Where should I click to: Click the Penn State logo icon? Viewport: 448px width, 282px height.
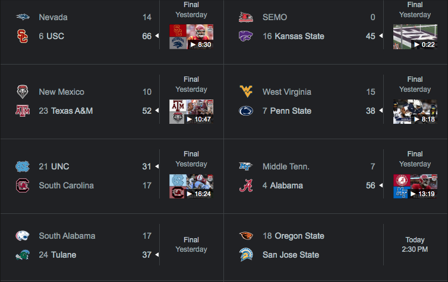click(246, 111)
